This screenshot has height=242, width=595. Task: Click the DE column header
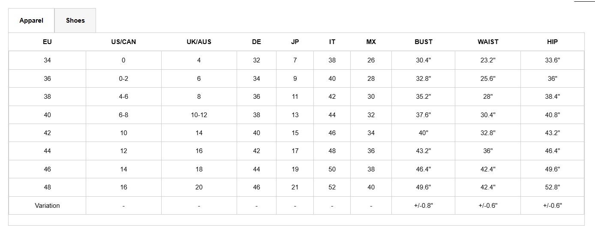click(256, 42)
